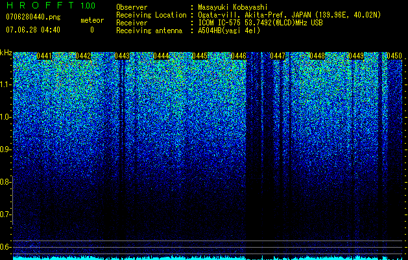Viewport: 408px width, 260px height.
Task: Click the 0448 time marker
Action: tap(317, 56)
